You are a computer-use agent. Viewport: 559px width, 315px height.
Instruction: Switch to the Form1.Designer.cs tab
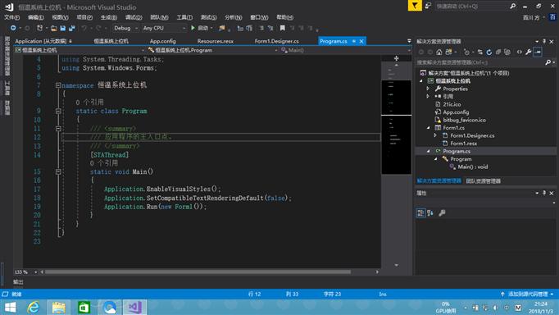277,41
